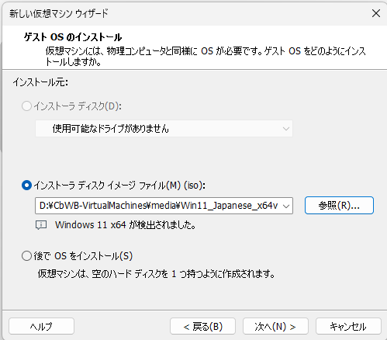The width and height of the screenshot is (387, 340).
Task: Open the 使用可能なドライブがありません drive dropdown
Action: click(x=164, y=129)
